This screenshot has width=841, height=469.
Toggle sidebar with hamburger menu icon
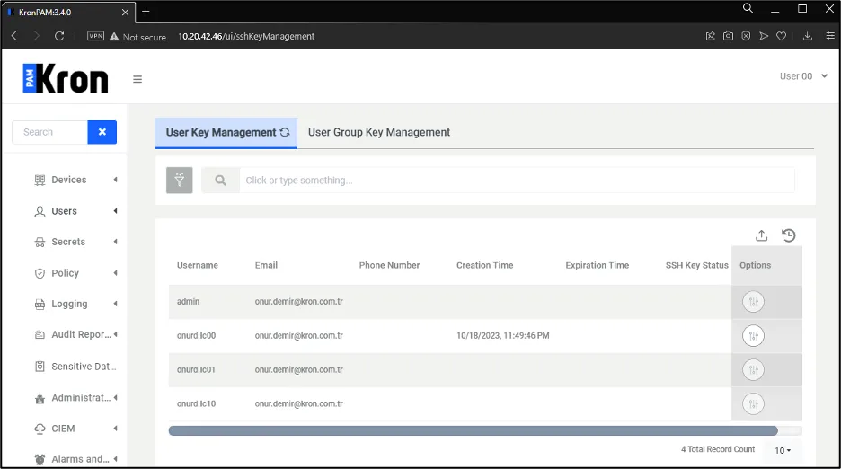pos(137,79)
